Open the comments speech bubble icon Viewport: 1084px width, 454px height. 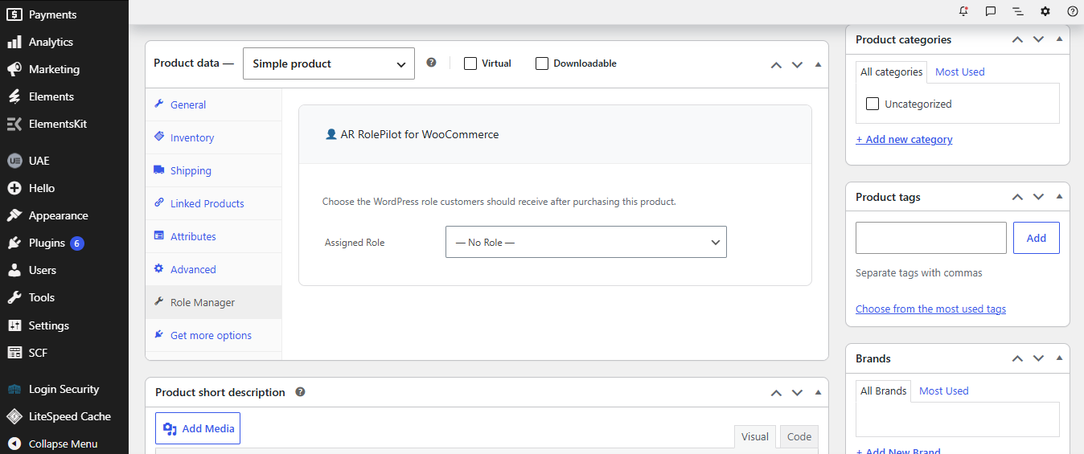point(991,11)
